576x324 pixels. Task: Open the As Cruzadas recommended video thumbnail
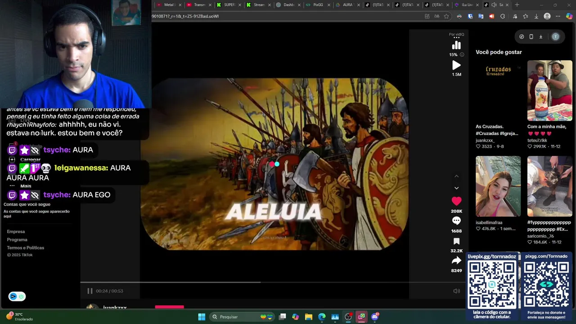click(x=498, y=90)
